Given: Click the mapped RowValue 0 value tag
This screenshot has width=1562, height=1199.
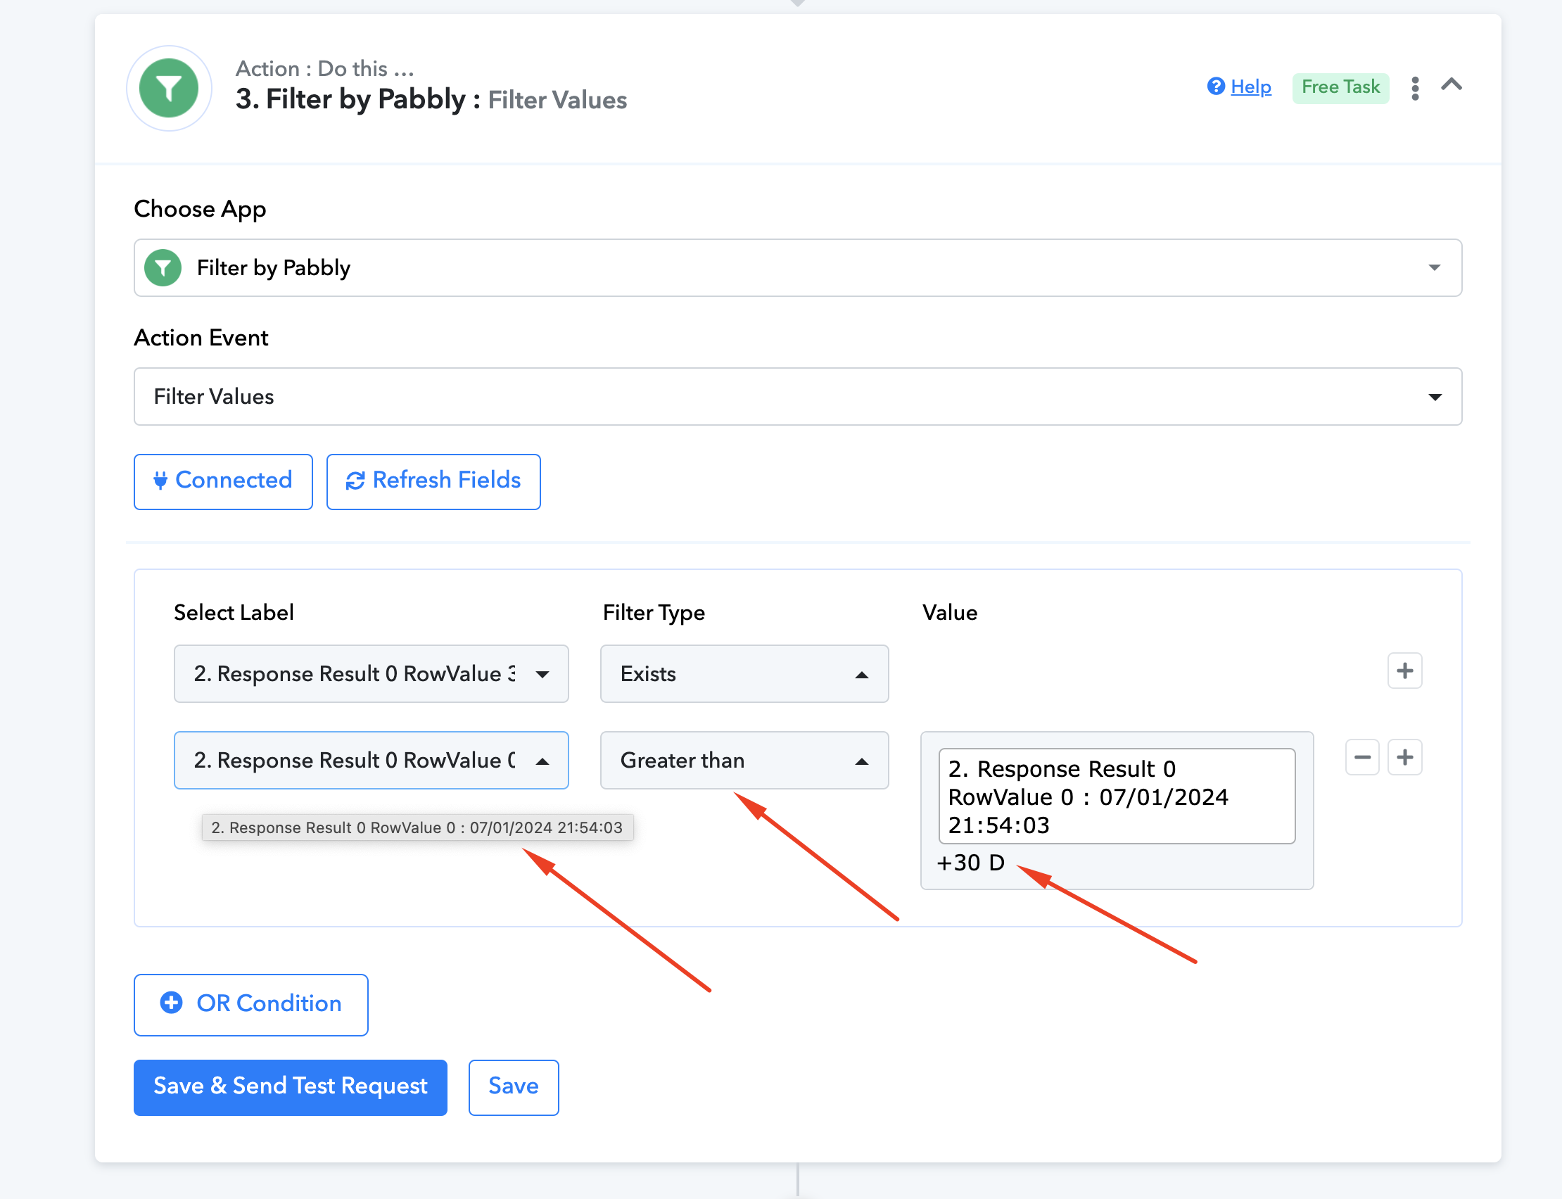Looking at the screenshot, I should click(1117, 797).
